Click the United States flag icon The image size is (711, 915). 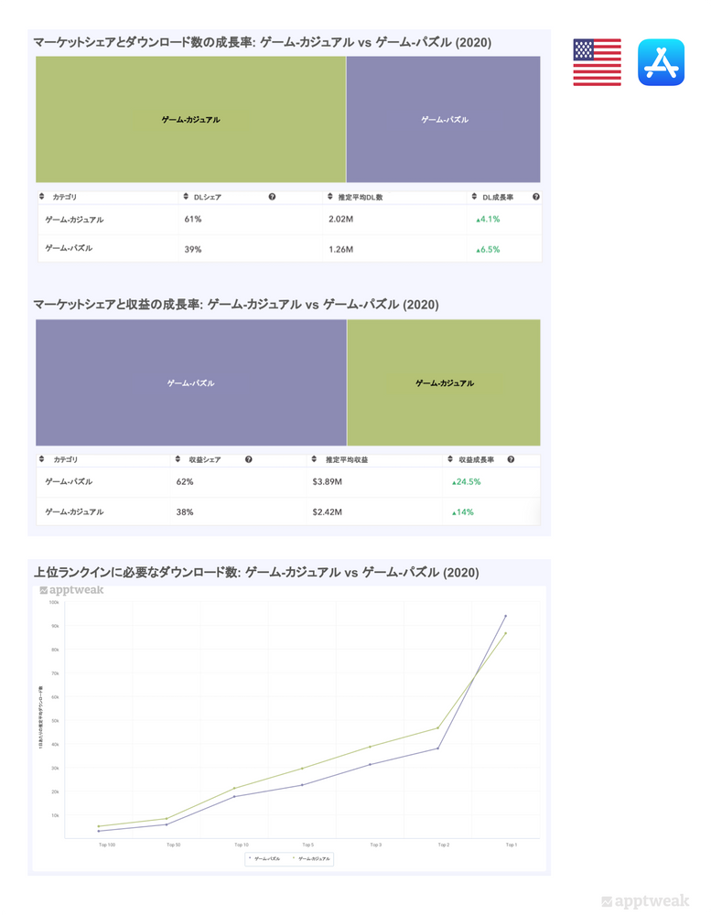(x=597, y=62)
